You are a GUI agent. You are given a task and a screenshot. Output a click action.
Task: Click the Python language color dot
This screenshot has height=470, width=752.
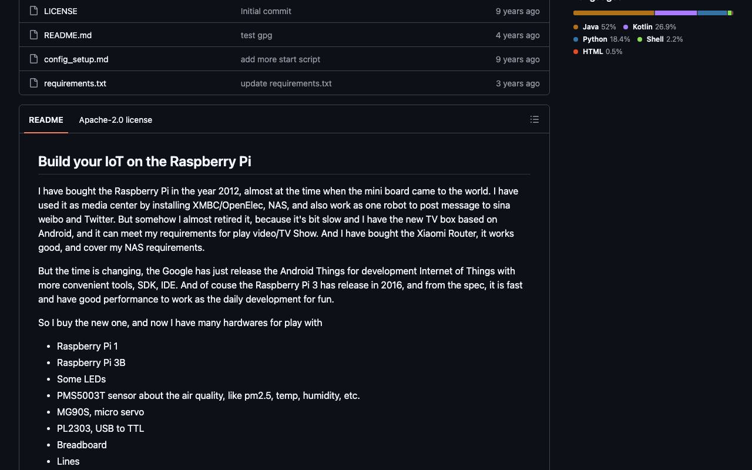(x=576, y=39)
